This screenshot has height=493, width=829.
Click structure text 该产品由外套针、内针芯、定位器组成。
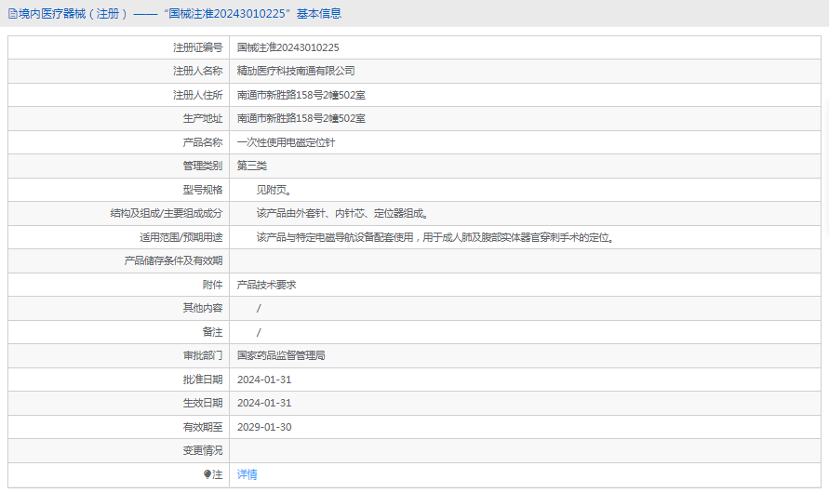coord(342,213)
